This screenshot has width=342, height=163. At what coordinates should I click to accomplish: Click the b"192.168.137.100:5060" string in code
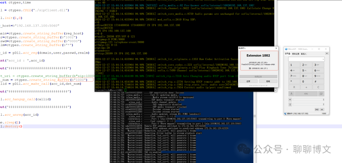[36, 26]
